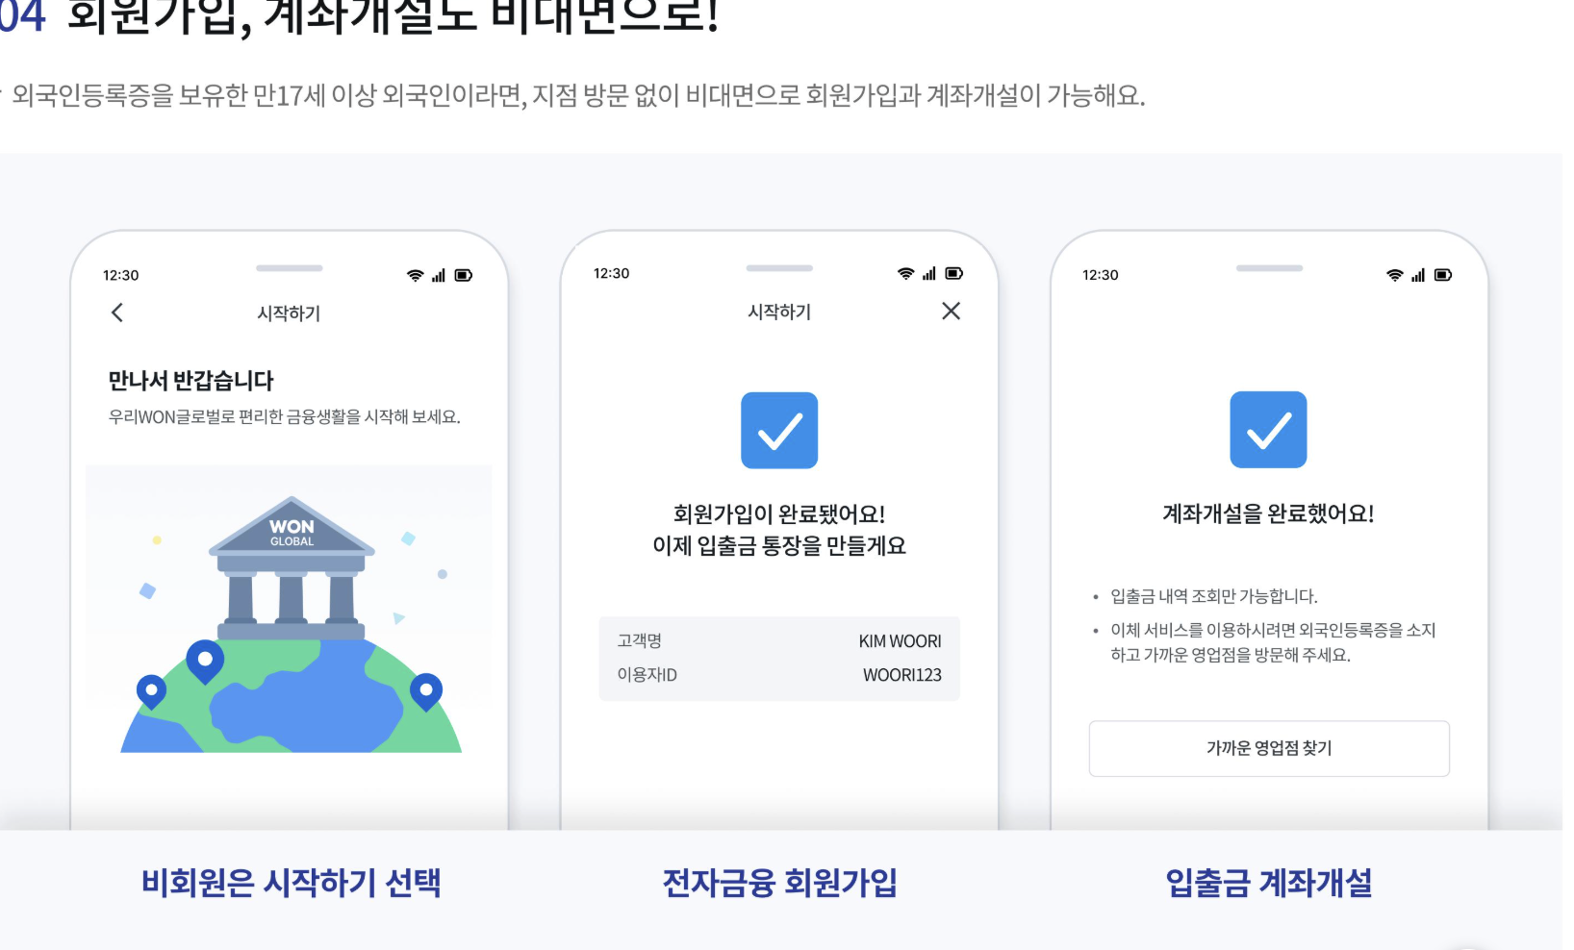Tap the back chevron in first phone
This screenshot has height=950, width=1574.
(x=117, y=312)
